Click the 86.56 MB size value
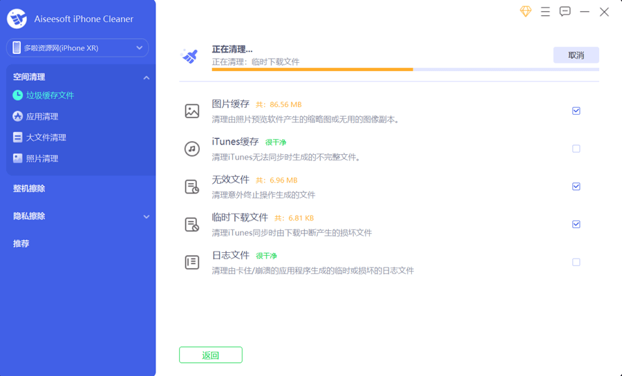The image size is (622, 376). pos(285,104)
